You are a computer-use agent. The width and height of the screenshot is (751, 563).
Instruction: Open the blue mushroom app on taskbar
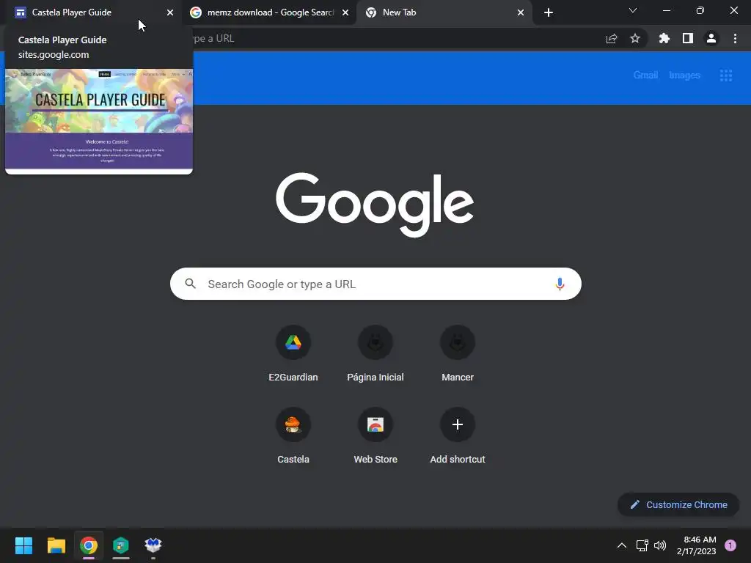[x=153, y=545]
